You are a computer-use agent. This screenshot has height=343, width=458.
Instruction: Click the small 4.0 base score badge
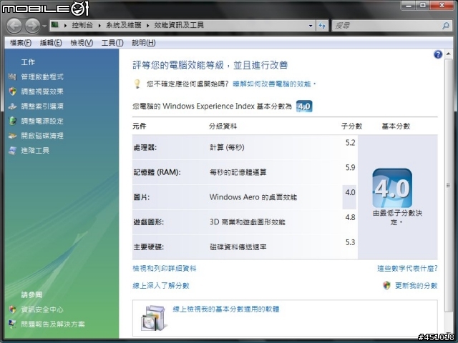click(x=304, y=106)
